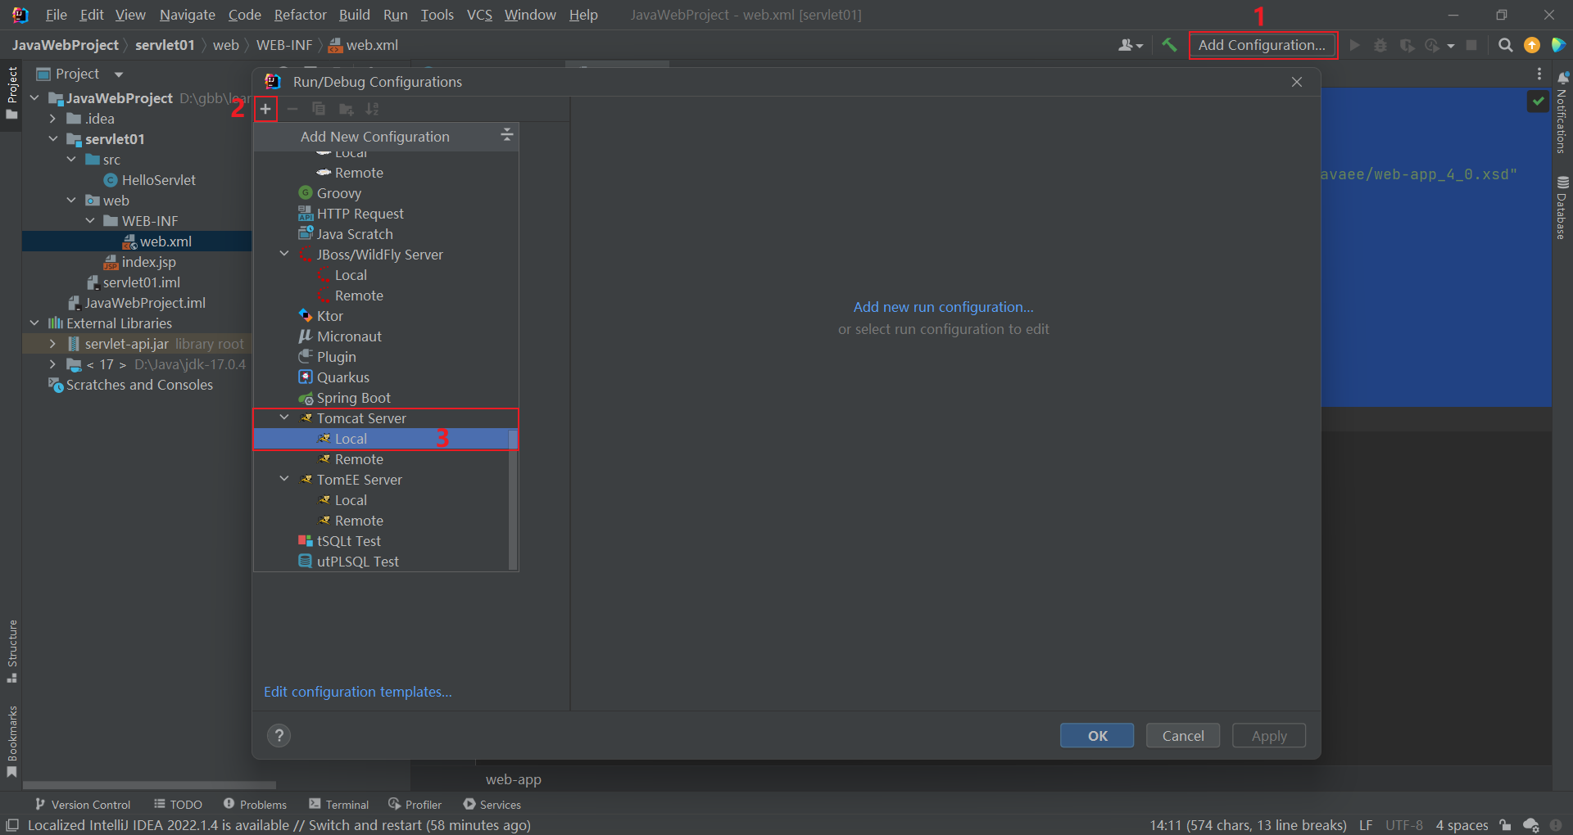Image resolution: width=1573 pixels, height=835 pixels.
Task: Click UTF-8 encoding in status bar
Action: pyautogui.click(x=1404, y=825)
